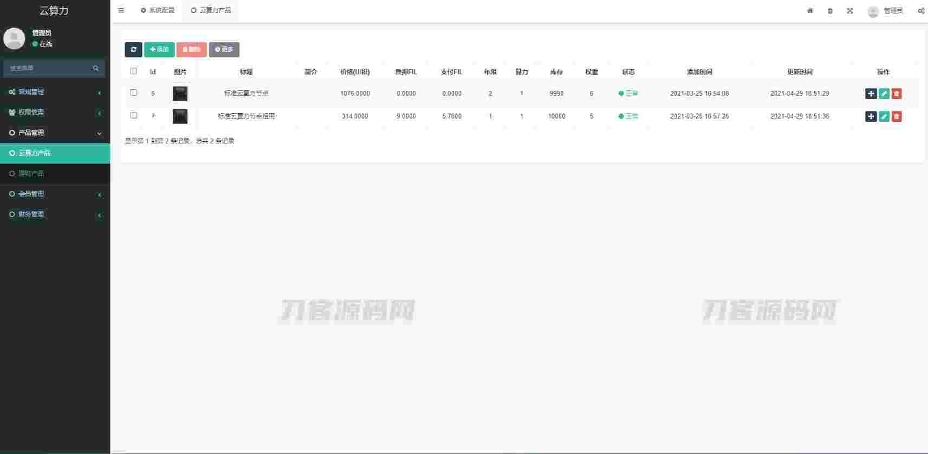The height and width of the screenshot is (454, 928).
Task: Toggle the 正常 status of row 6
Action: [x=628, y=94]
